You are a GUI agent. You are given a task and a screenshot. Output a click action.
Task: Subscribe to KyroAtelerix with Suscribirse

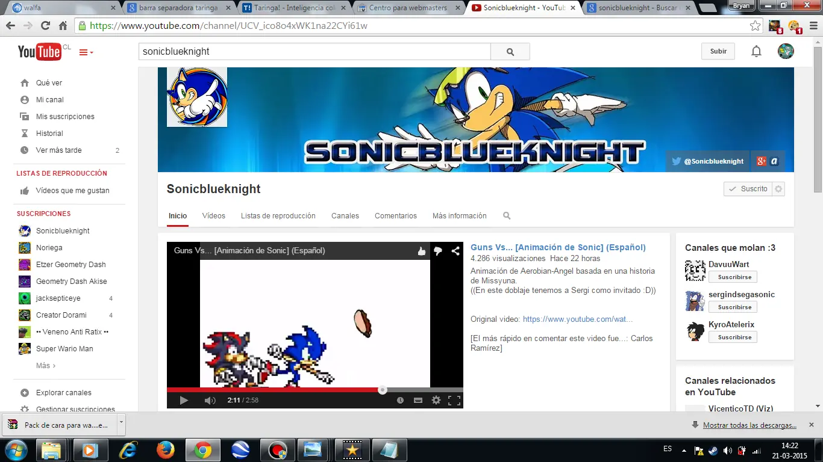point(733,337)
